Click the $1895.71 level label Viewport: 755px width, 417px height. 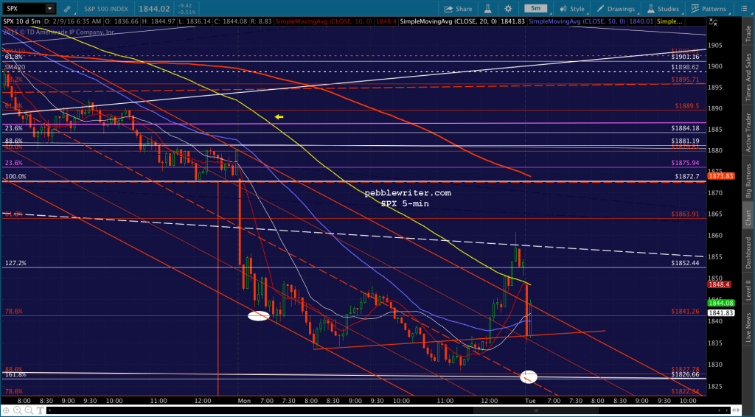pos(685,80)
